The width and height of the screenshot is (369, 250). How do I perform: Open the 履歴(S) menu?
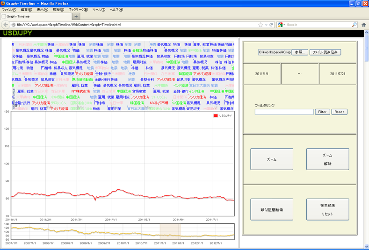(x=58, y=10)
